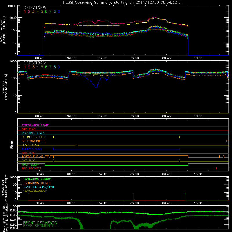Click the SC_IN_SUNLIGHT flag label

pos(33,137)
